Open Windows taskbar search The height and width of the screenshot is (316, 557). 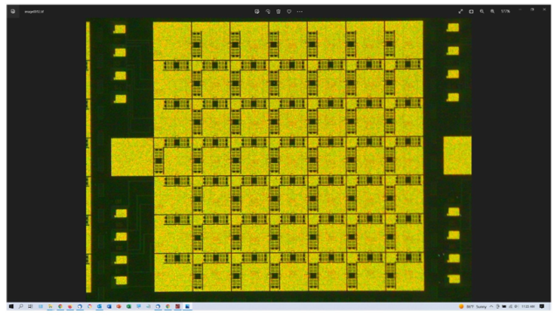click(x=21, y=307)
